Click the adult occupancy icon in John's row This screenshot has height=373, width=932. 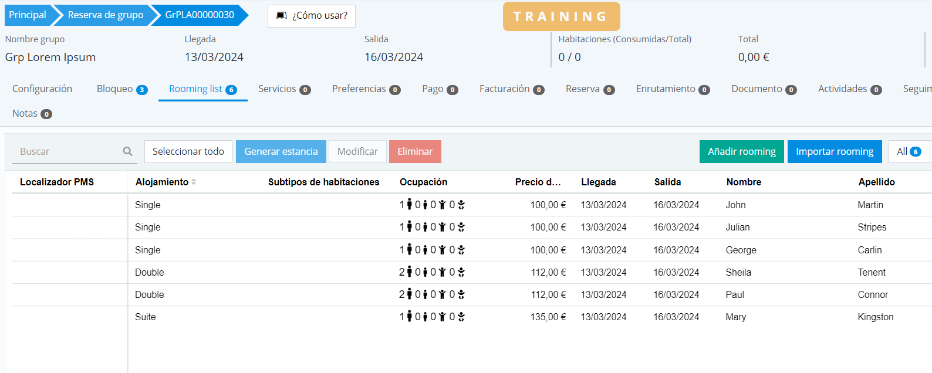click(x=409, y=205)
